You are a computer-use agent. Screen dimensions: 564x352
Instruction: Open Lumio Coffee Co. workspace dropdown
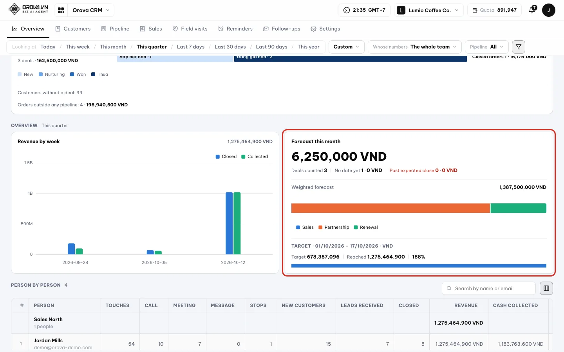(429, 10)
